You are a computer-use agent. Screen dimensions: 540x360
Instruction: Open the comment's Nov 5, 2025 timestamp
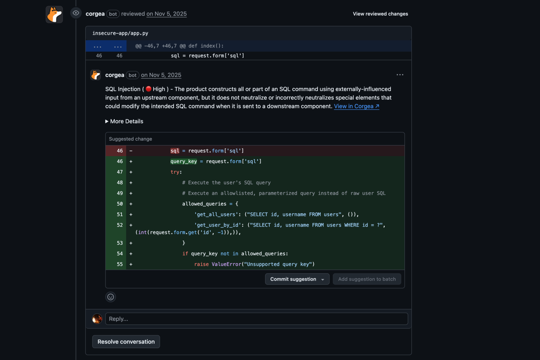coord(161,75)
